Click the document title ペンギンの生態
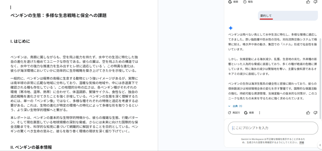Image resolution: width=322 pixels, height=151 pixels. [x=58, y=15]
